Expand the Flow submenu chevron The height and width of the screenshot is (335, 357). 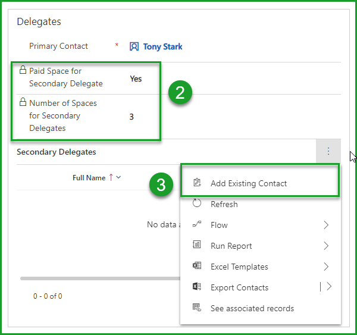click(326, 225)
